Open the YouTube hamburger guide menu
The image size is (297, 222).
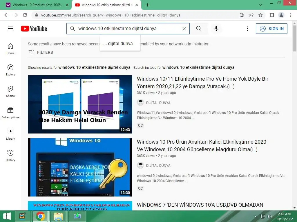click(10, 29)
